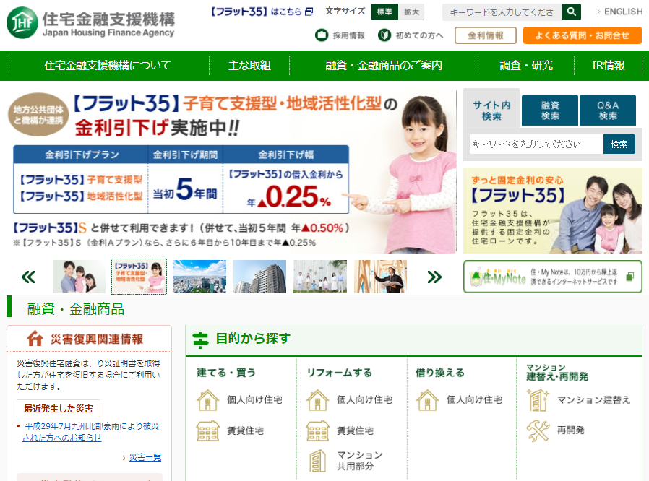Click the external window icon beside 【フラット35】はこちら
The image size is (649, 481).
coord(309,12)
